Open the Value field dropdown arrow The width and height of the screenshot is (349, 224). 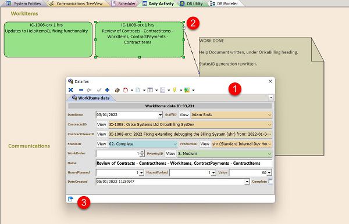coord(269,173)
